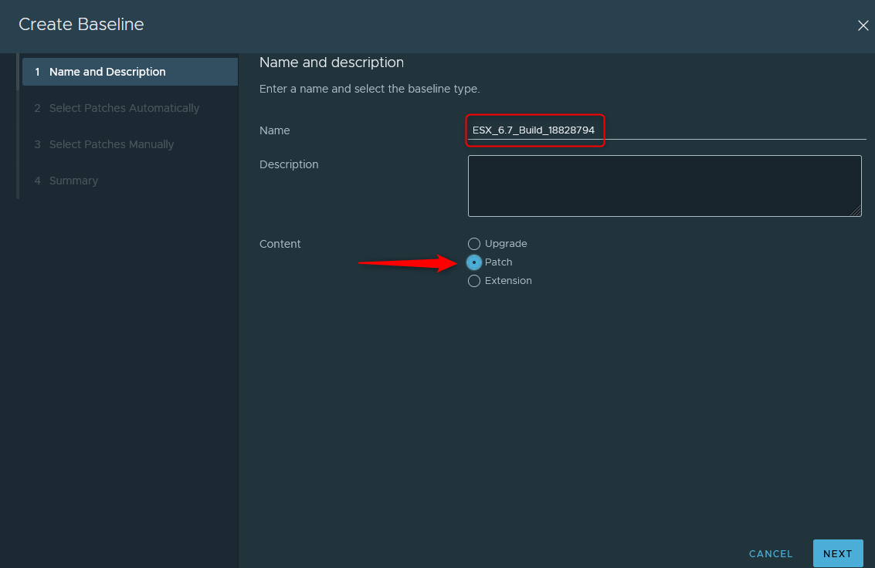875x568 pixels.
Task: Click the Content section label
Action: tap(280, 244)
